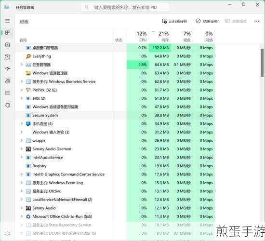The height and width of the screenshot is (241, 265).
Task: Click the Microsoft Office Click-to-Run icon
Action: coord(28,216)
